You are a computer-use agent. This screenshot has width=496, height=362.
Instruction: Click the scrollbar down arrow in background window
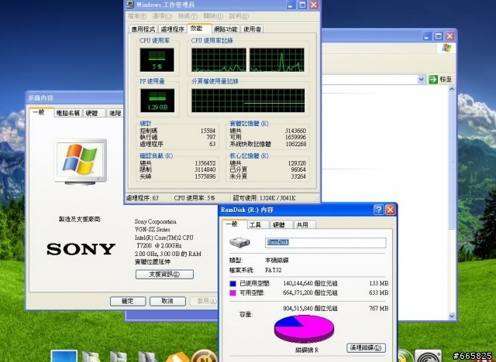[x=452, y=316]
